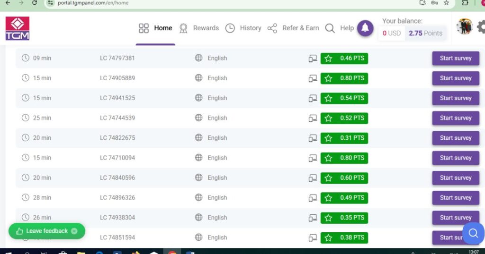Click device icon in LC 74840596 row

pyautogui.click(x=313, y=178)
